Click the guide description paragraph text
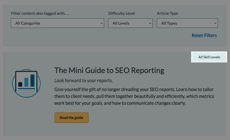The image size is (230, 140). tap(134, 96)
